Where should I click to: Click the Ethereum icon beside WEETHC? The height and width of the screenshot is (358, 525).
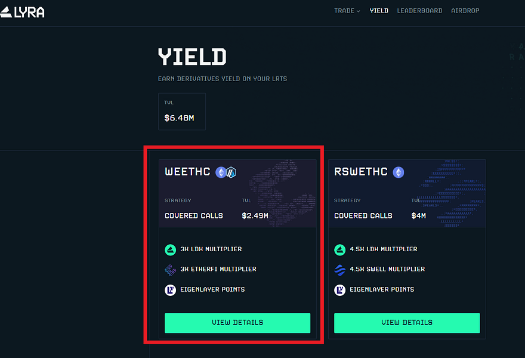click(x=221, y=172)
